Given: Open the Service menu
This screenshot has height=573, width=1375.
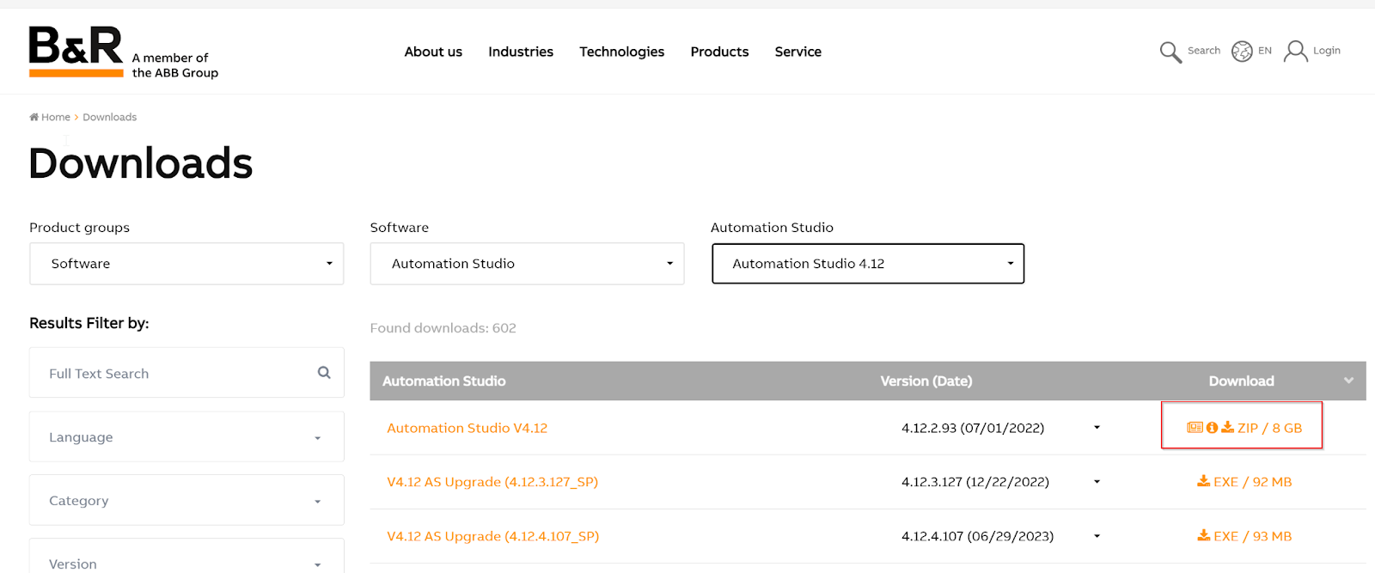Looking at the screenshot, I should tap(797, 52).
